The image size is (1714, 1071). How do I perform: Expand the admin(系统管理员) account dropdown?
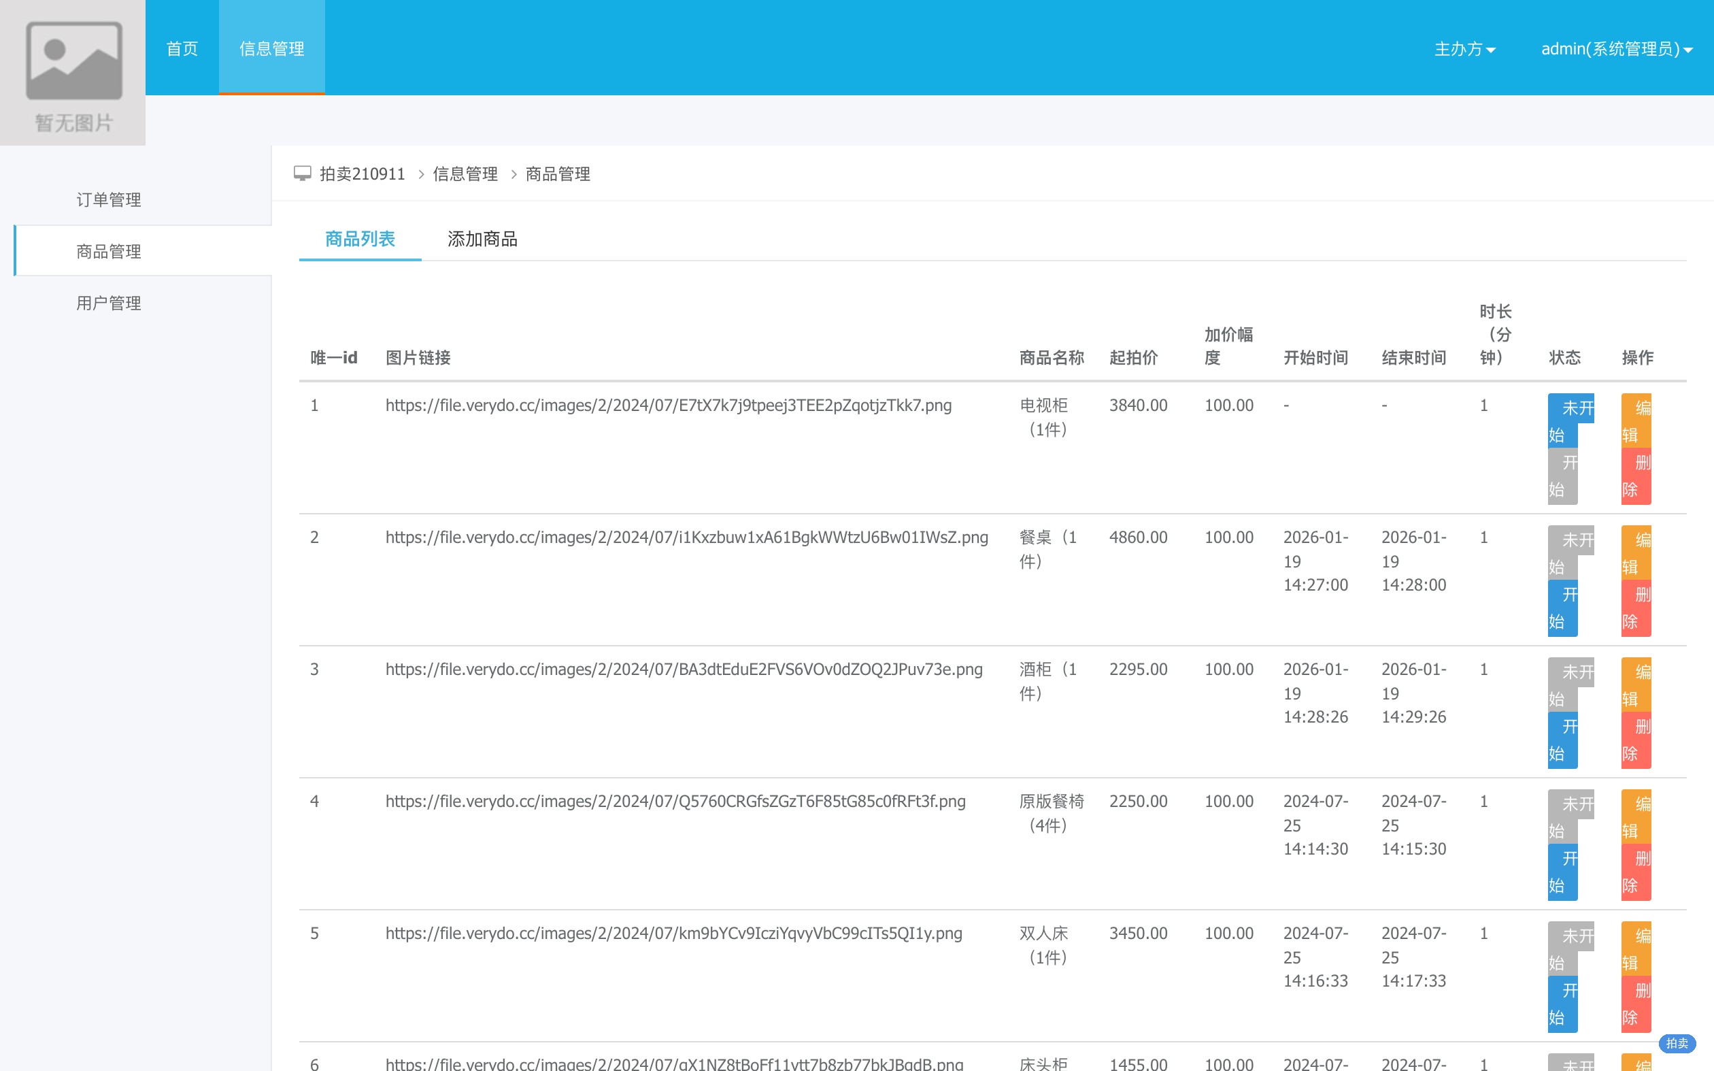pyautogui.click(x=1616, y=49)
